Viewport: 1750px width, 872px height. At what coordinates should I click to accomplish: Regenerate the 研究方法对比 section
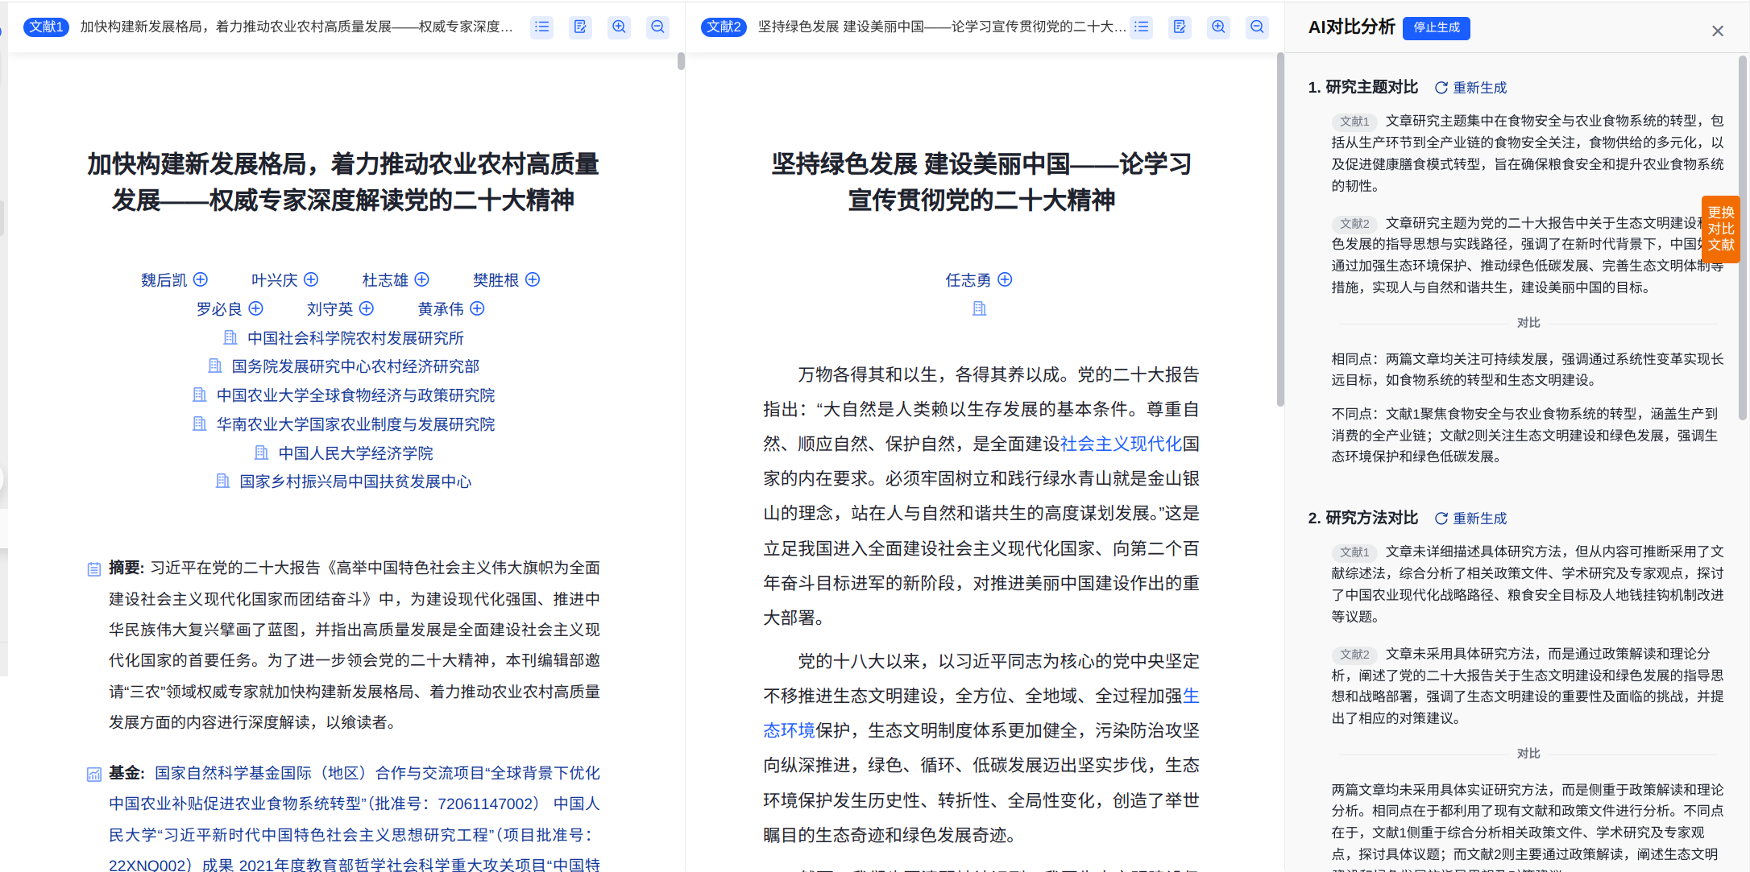1470,519
